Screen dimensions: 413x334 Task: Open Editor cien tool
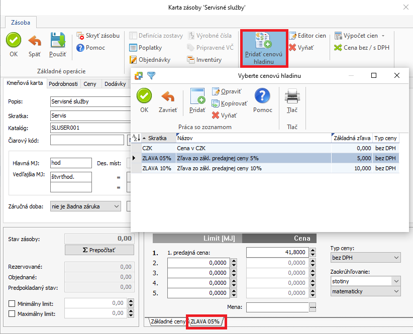click(307, 36)
